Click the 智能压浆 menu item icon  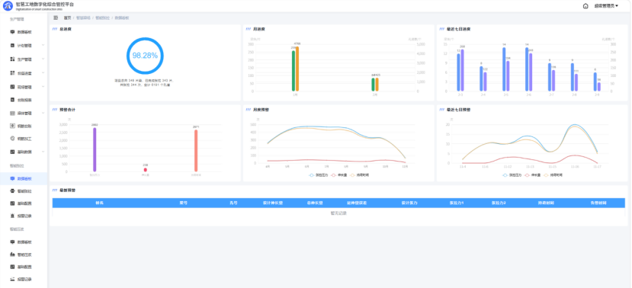pyautogui.click(x=12, y=254)
